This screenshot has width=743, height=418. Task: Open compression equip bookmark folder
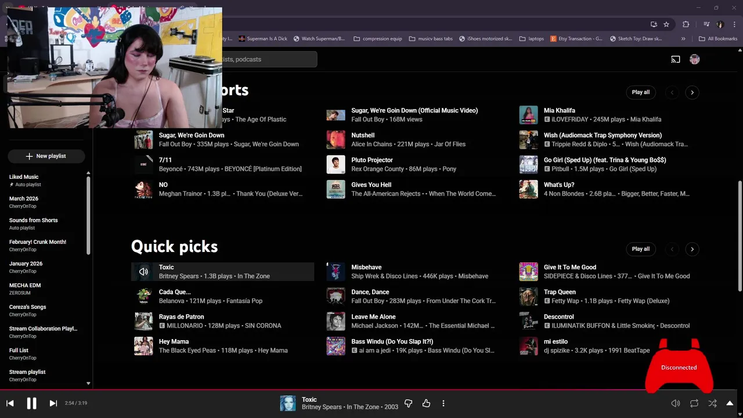[377, 39]
